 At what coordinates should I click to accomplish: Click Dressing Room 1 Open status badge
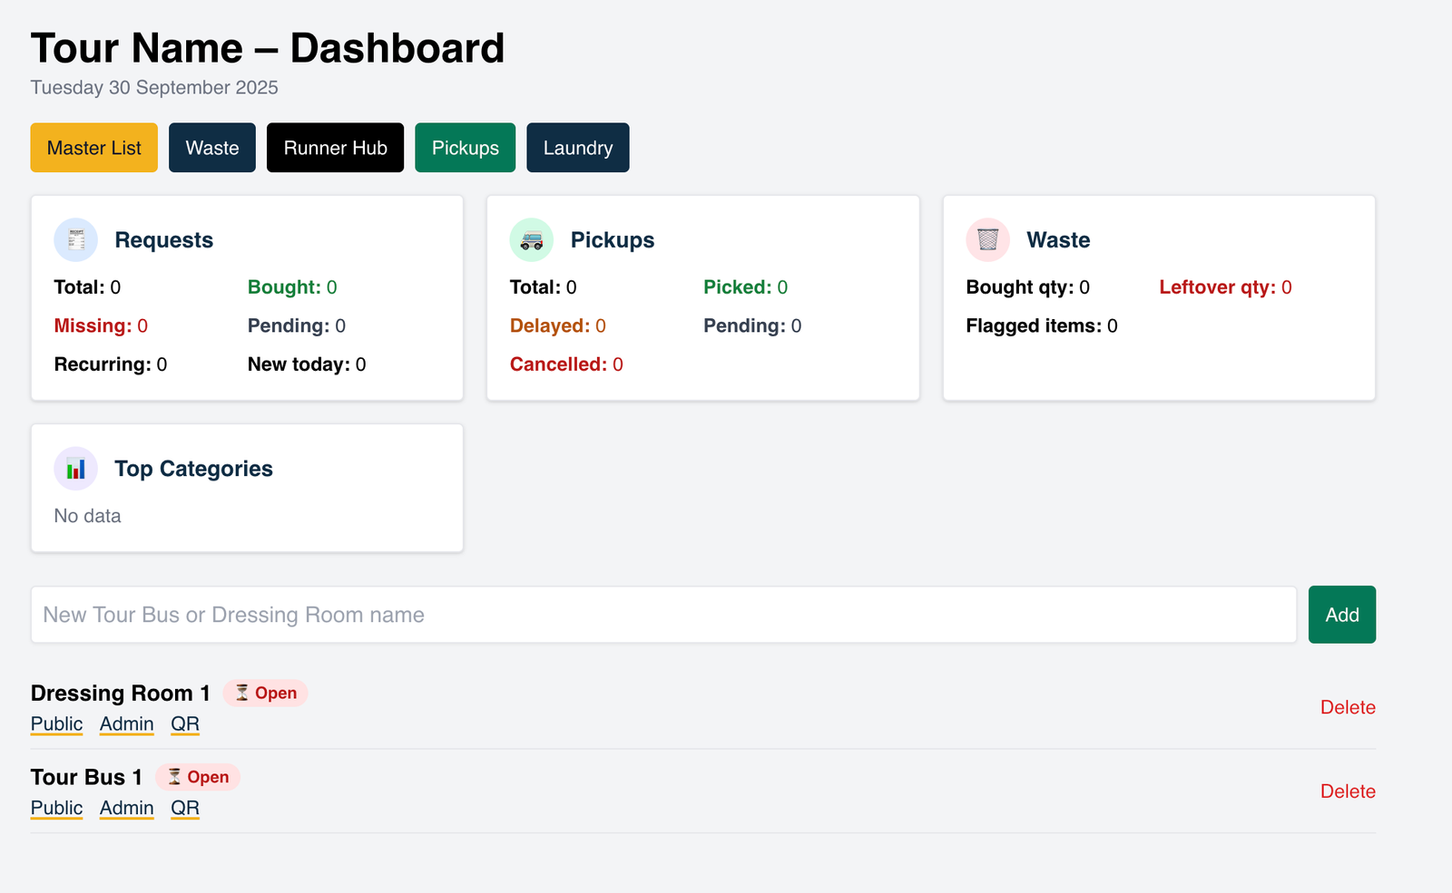(x=265, y=693)
